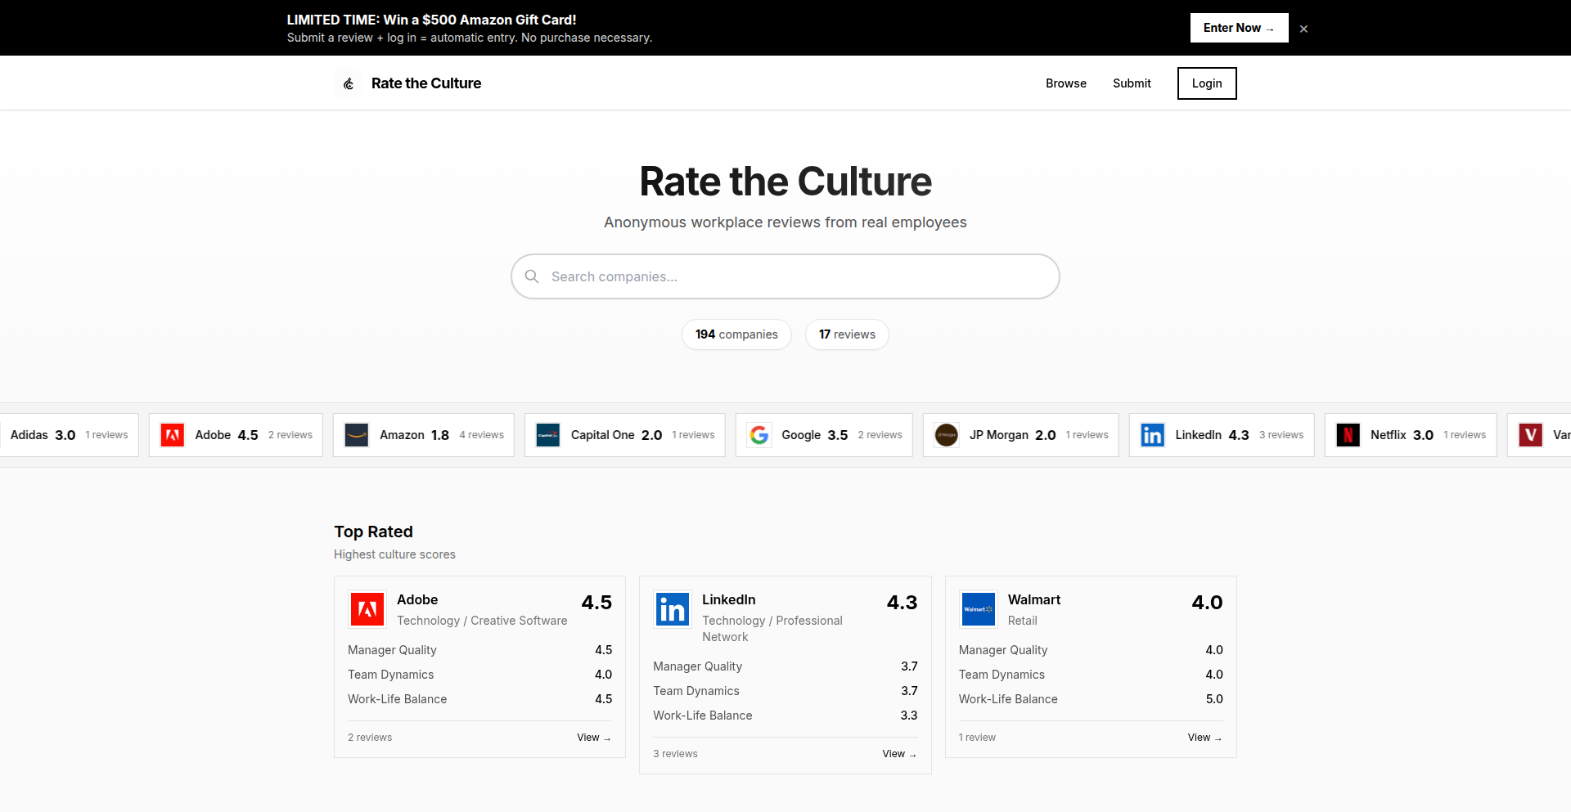This screenshot has height=812, width=1571.
Task: Click the 194 companies pill
Action: click(736, 334)
